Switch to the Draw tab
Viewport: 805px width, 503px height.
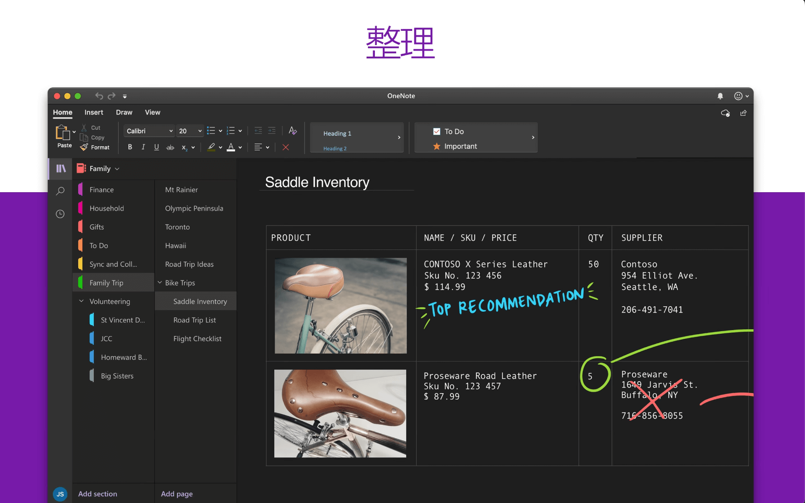124,112
